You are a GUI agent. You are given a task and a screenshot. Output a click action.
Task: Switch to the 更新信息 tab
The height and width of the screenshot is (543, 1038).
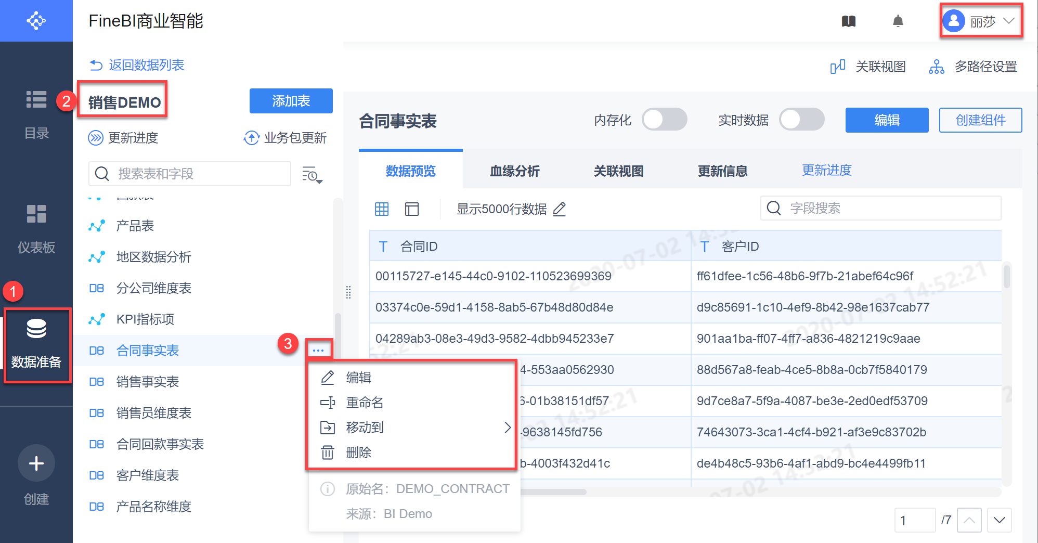point(723,171)
